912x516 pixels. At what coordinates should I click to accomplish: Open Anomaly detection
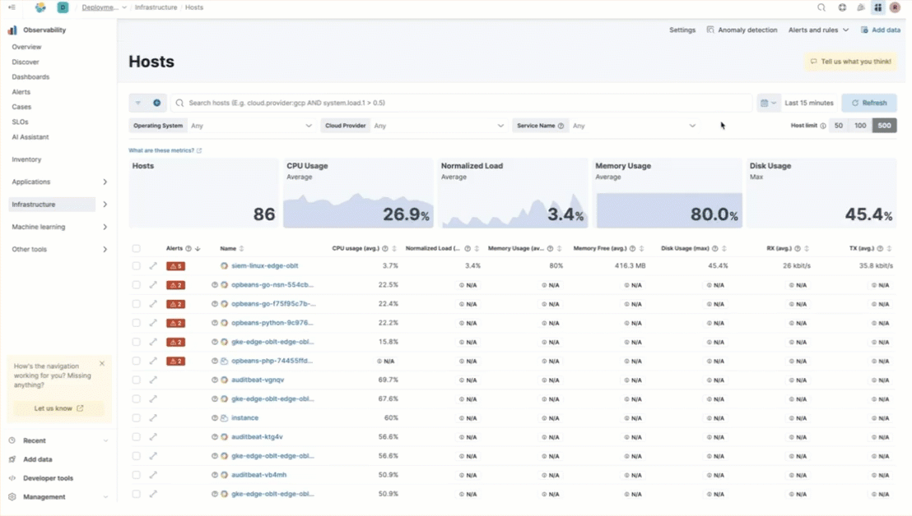[742, 30]
